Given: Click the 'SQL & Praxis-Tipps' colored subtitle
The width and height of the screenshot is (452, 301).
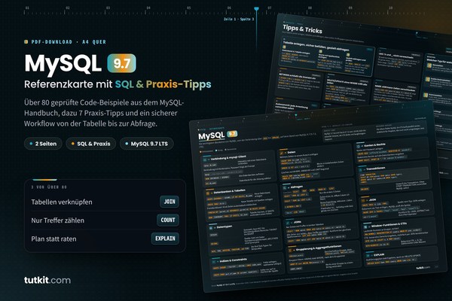Looking at the screenshot, I should [x=163, y=84].
